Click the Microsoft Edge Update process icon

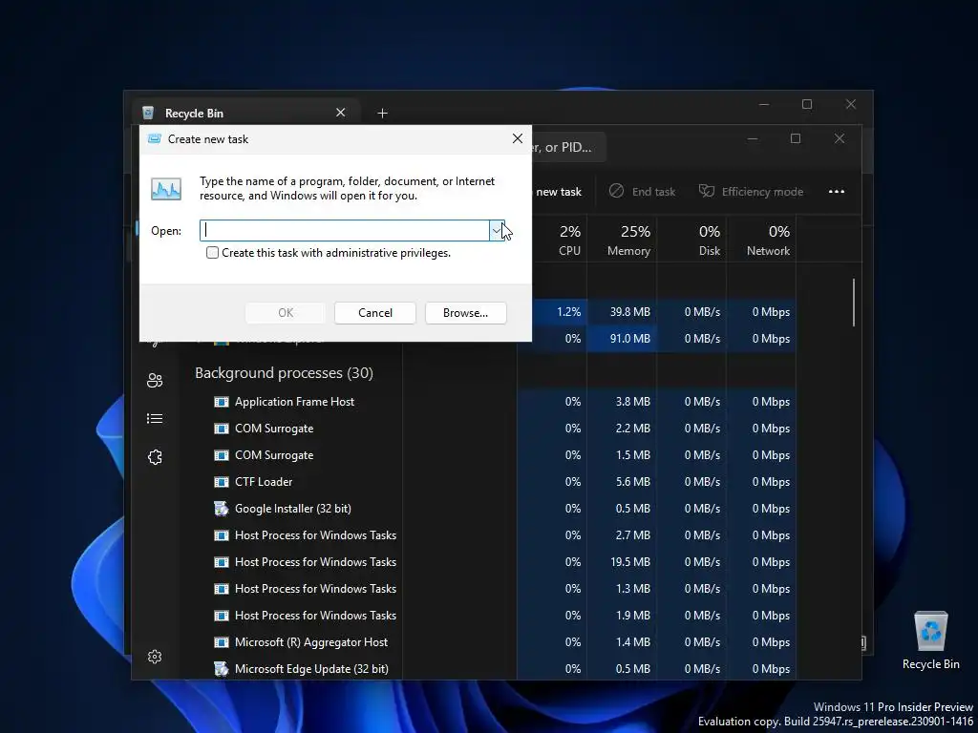222,669
